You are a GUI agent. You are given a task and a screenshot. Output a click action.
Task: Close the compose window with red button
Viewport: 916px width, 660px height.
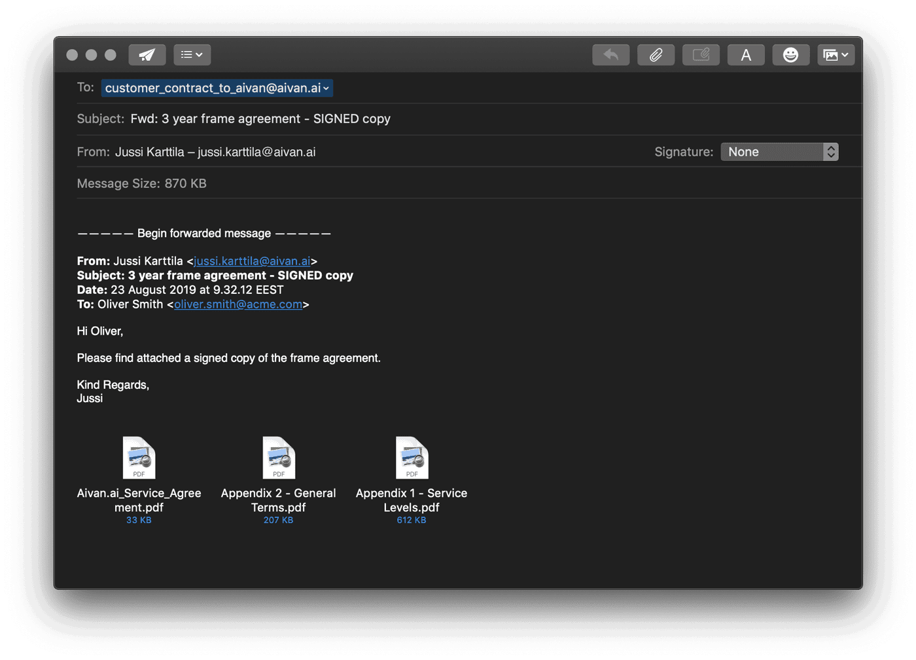point(72,55)
